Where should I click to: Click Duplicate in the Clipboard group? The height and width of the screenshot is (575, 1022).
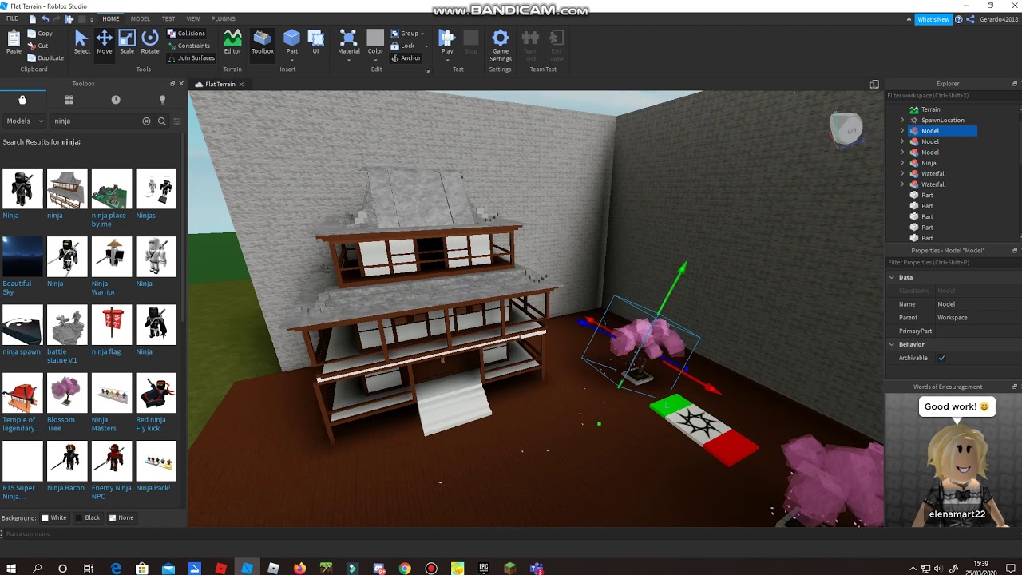[46, 57]
